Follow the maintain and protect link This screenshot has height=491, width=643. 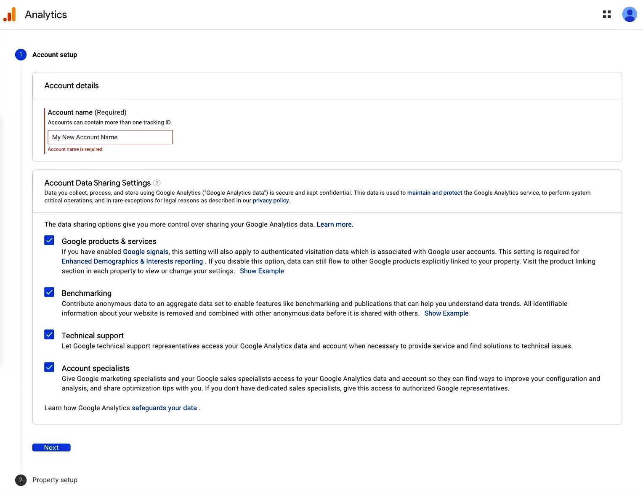click(434, 193)
